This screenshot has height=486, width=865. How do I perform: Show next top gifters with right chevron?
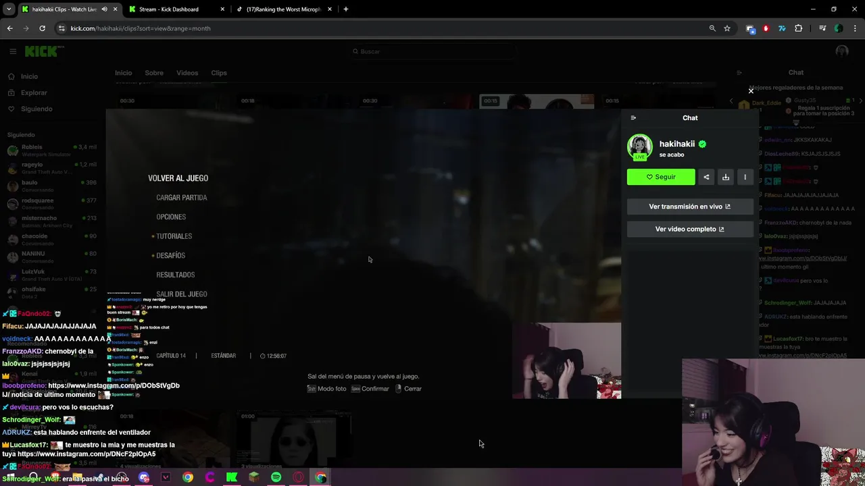pos(860,101)
